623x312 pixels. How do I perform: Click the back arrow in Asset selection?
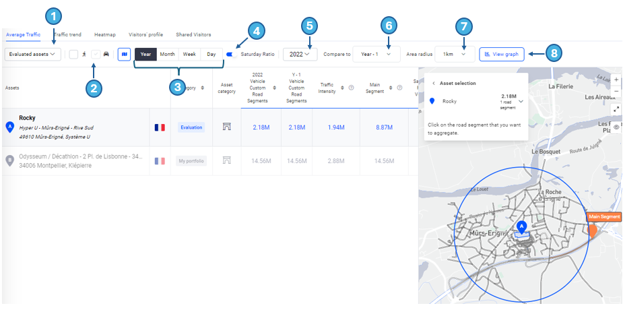[x=434, y=84]
